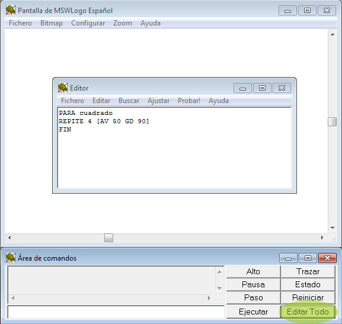Viewport: 342px width, 324px height.
Task: Open the Ajustar menu in the Editor
Action: (x=159, y=101)
